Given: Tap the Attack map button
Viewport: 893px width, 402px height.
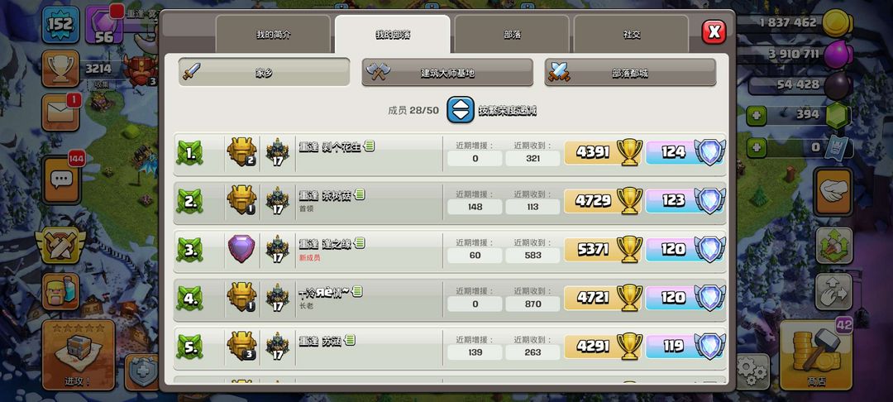Looking at the screenshot, I should tap(78, 355).
